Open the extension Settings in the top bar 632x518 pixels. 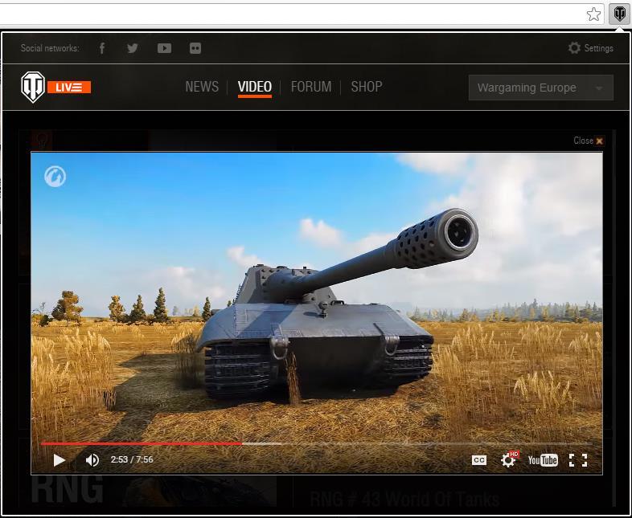[x=590, y=48]
